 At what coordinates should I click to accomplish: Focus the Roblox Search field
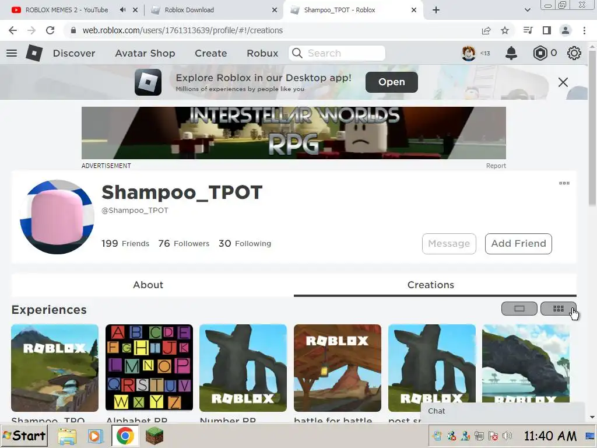click(x=337, y=53)
